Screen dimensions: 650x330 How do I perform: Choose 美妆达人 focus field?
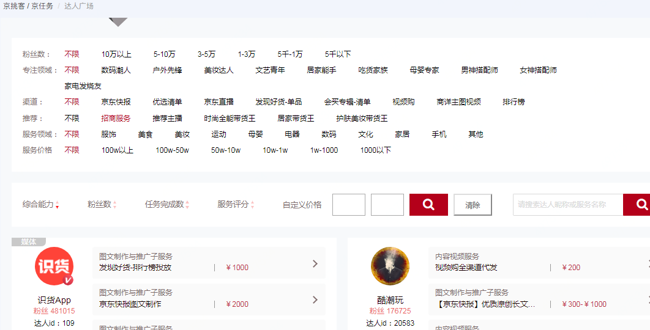(x=219, y=70)
